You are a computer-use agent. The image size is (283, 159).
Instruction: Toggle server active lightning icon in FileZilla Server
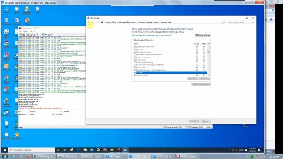[21, 34]
